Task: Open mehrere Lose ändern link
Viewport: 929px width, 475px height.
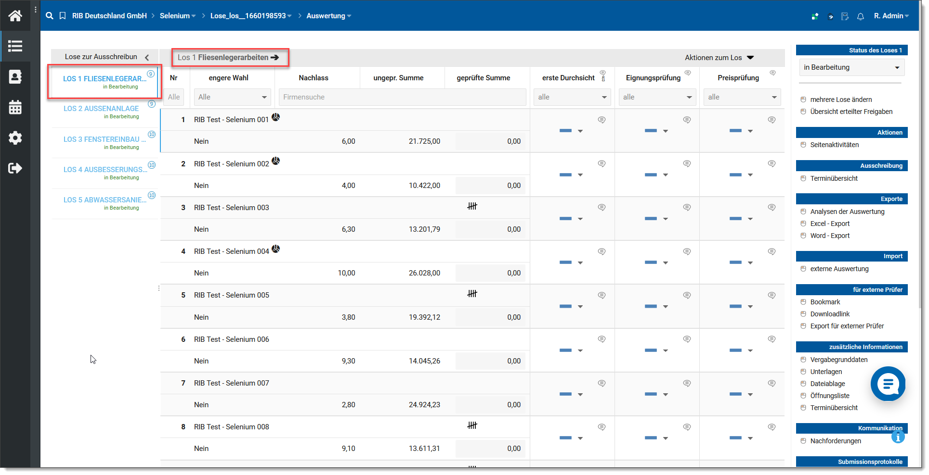Action: pos(841,100)
